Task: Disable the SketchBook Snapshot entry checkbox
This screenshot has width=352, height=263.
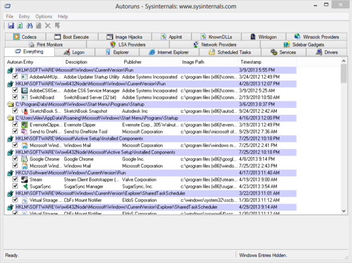Action: 15,111
